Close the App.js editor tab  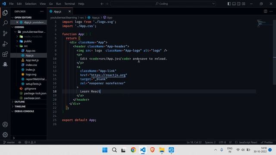pos(69,12)
